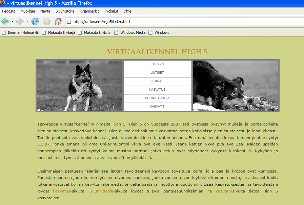The width and height of the screenshot is (304, 205).
Task: Open the Mukauta linkkejä bookmark
Action: click(58, 32)
